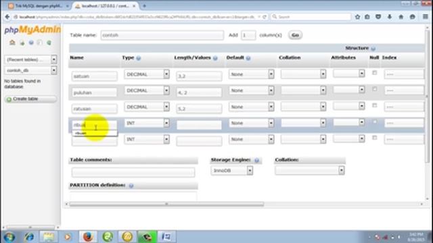Image resolution: width=433 pixels, height=243 pixels.
Task: Reload the page using the address bar icon
Action: click(265, 17)
